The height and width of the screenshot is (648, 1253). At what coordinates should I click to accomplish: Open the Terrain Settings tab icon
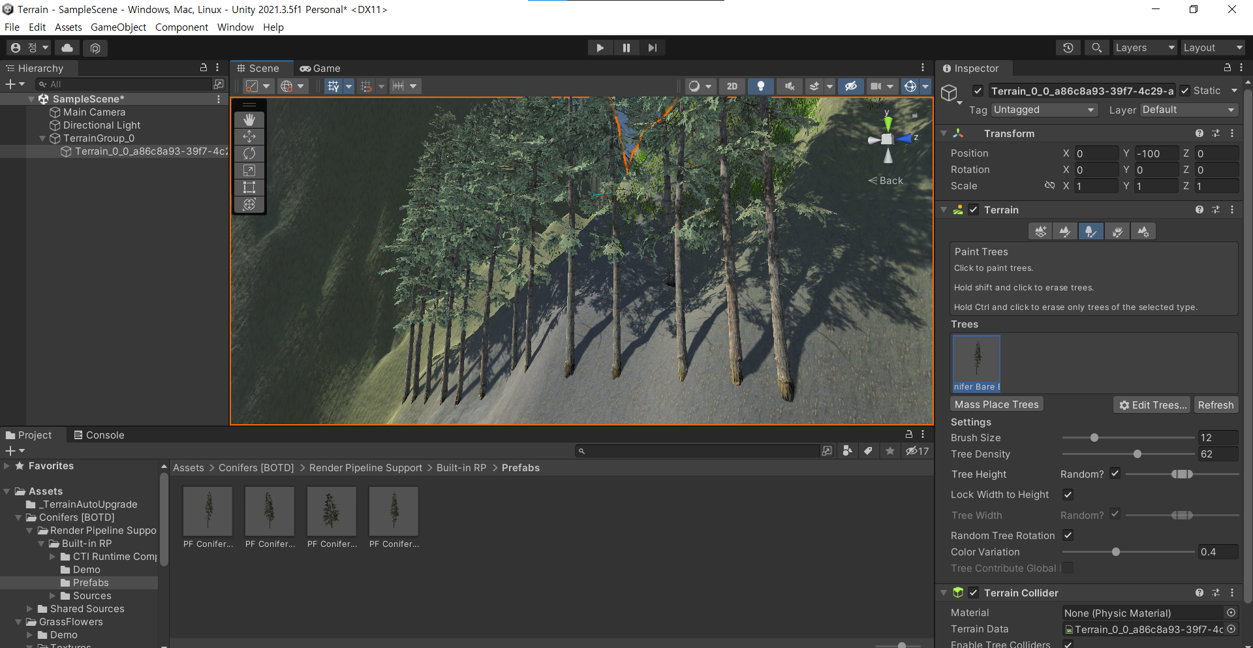pos(1143,231)
